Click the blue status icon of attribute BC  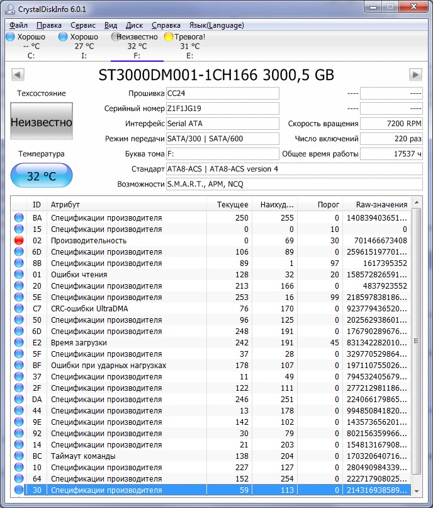click(x=19, y=456)
